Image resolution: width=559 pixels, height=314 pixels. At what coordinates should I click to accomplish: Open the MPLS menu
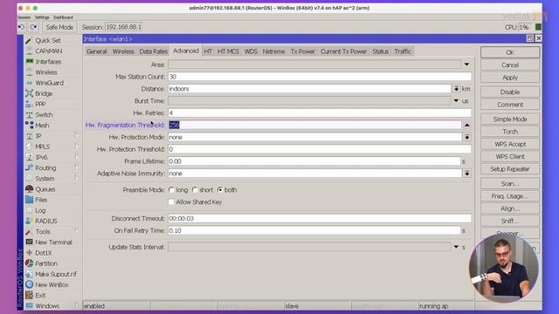(42, 147)
